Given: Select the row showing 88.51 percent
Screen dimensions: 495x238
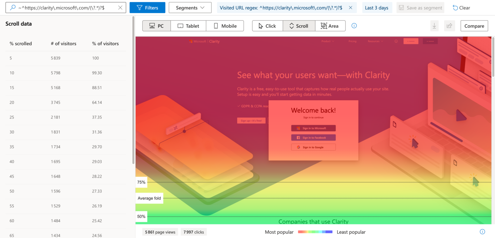Looking at the screenshot, I should (66, 88).
